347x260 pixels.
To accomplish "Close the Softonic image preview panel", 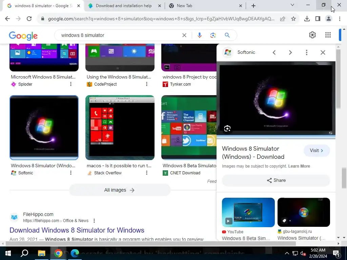I will (323, 52).
